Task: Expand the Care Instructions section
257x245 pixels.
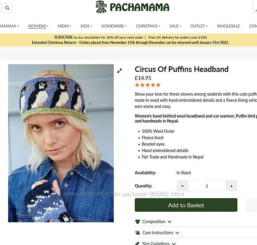Action: tap(160, 233)
